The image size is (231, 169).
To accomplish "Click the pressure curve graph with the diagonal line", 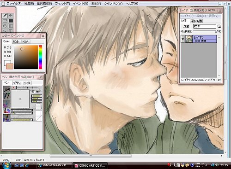I will pos(38,116).
